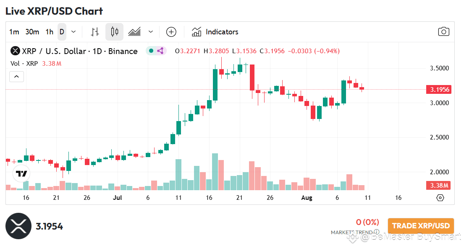The image size is (464, 248).
Task: Click the large XRP coin logo below chart
Action: coord(18,226)
